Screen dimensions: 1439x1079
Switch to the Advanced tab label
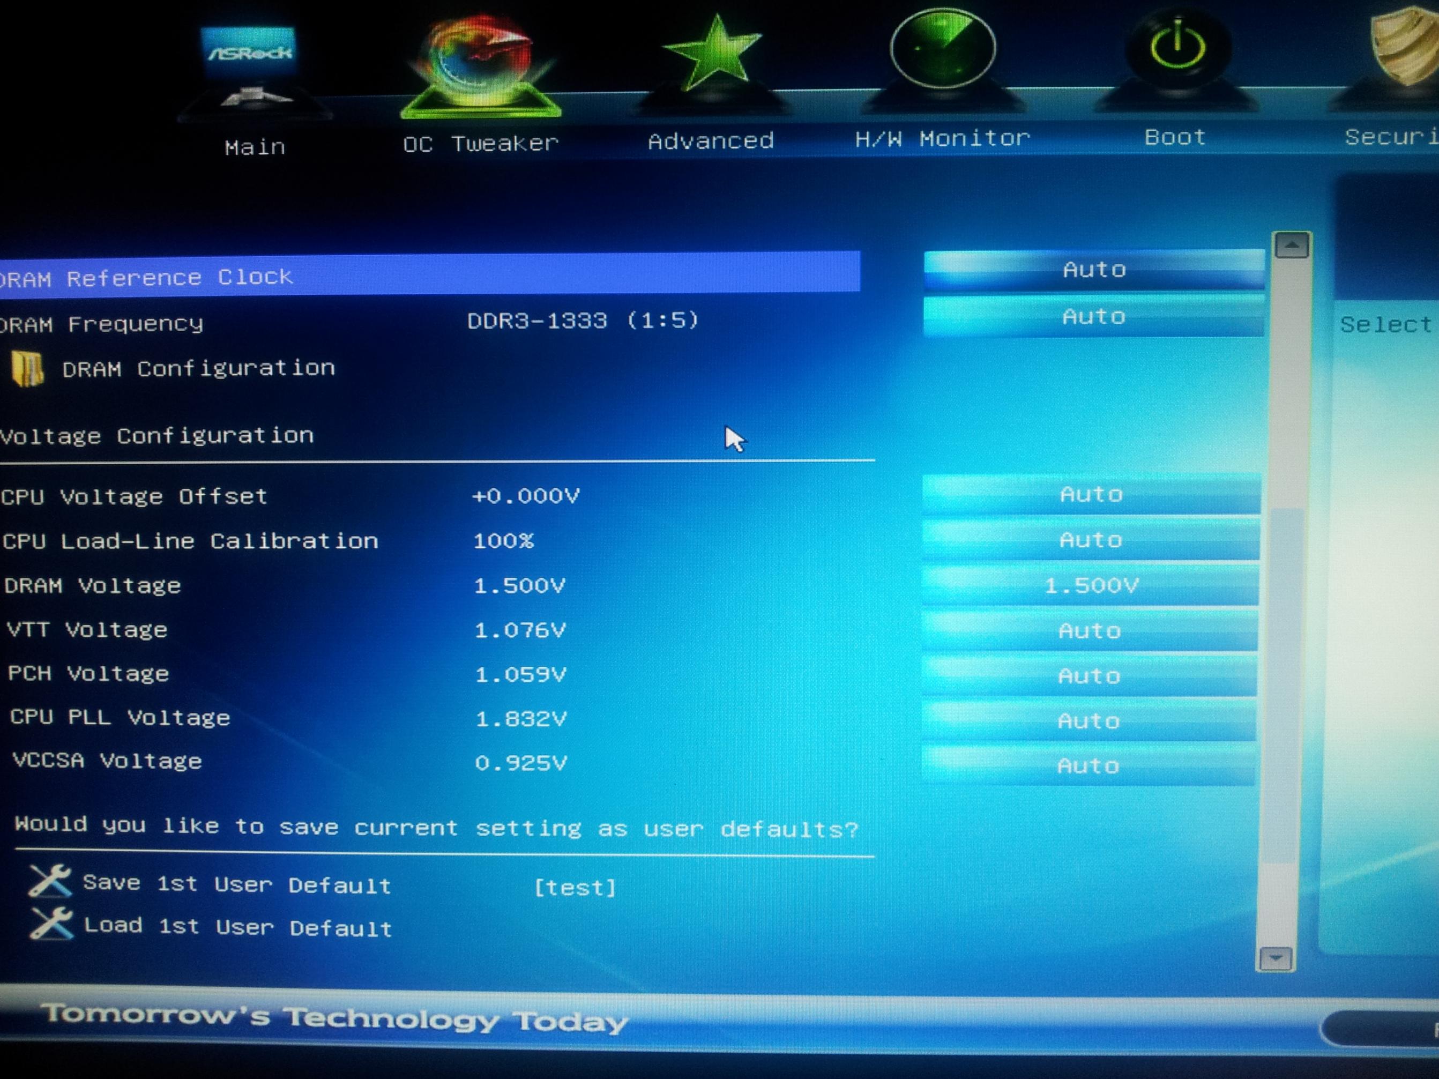[711, 140]
